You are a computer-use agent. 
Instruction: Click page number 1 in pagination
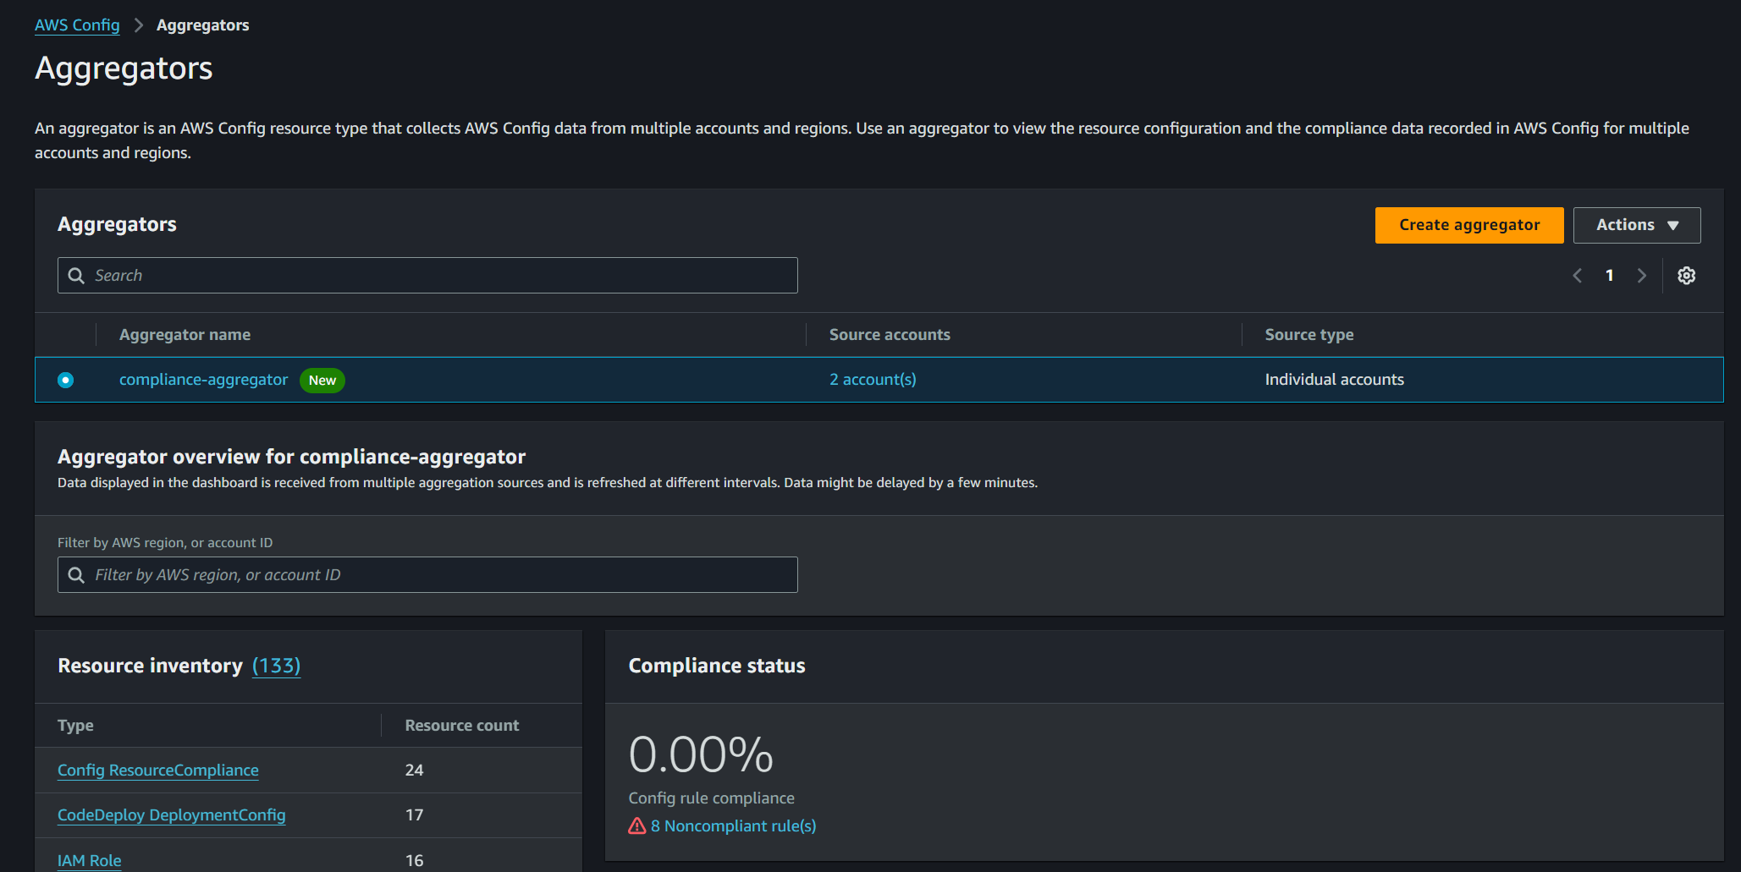point(1609,276)
